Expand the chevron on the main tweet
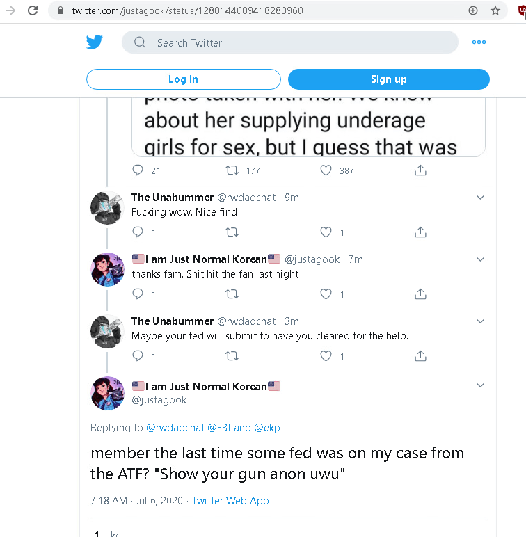526x537 pixels. (x=480, y=385)
